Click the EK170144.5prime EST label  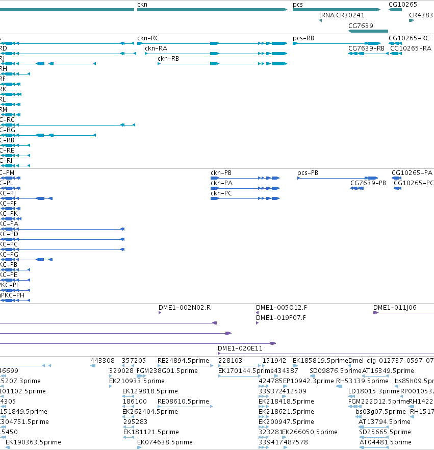tap(246, 371)
